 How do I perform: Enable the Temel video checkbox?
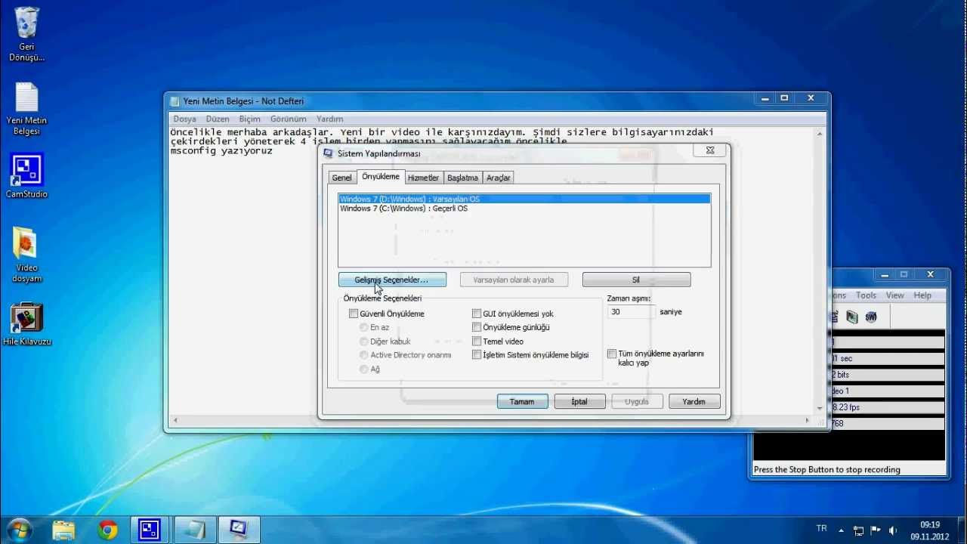coord(477,342)
